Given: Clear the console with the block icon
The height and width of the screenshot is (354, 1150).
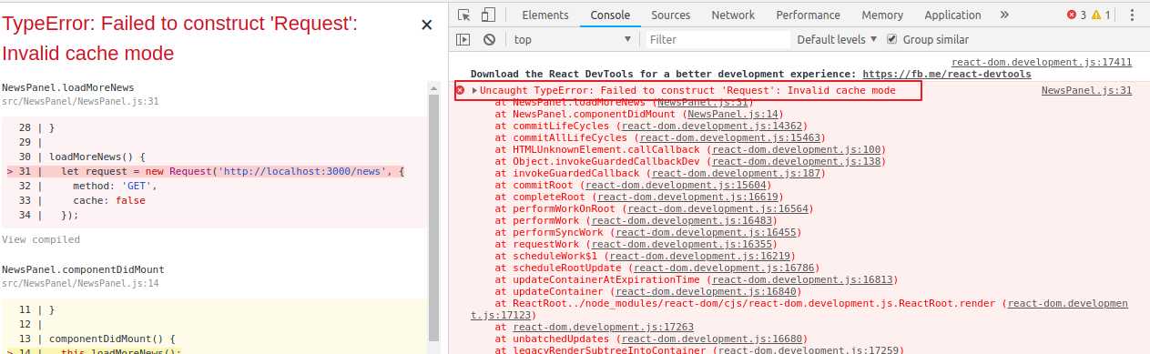Looking at the screenshot, I should pyautogui.click(x=489, y=39).
